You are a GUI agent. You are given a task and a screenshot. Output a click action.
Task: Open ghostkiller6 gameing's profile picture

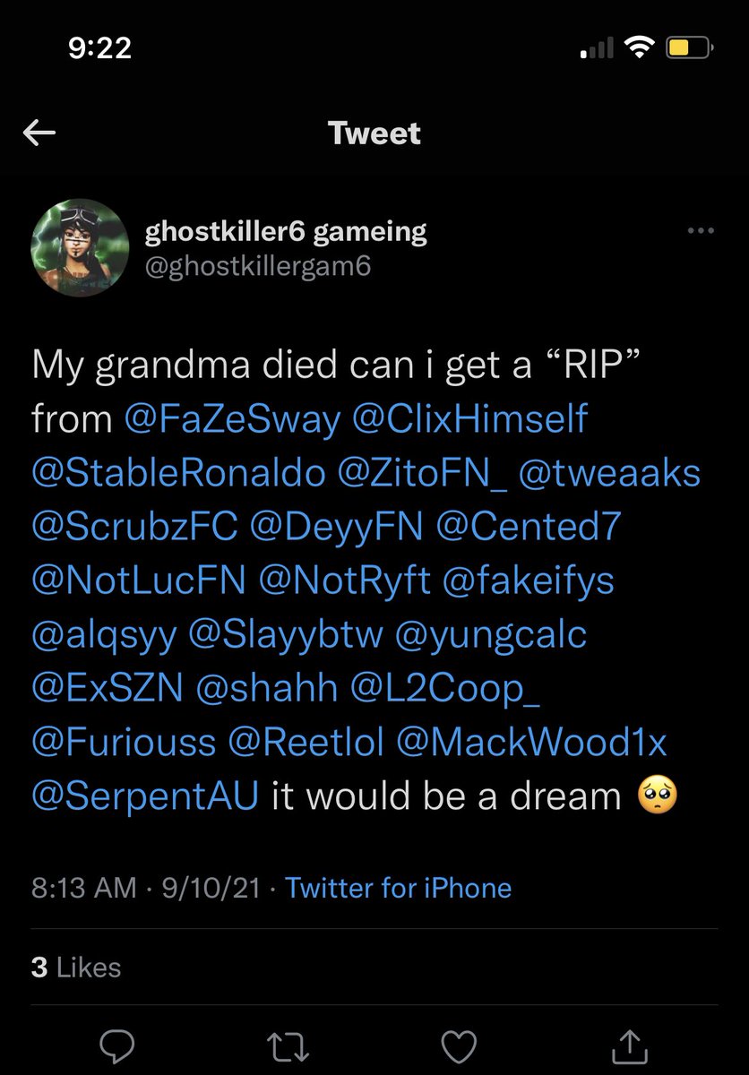80,248
